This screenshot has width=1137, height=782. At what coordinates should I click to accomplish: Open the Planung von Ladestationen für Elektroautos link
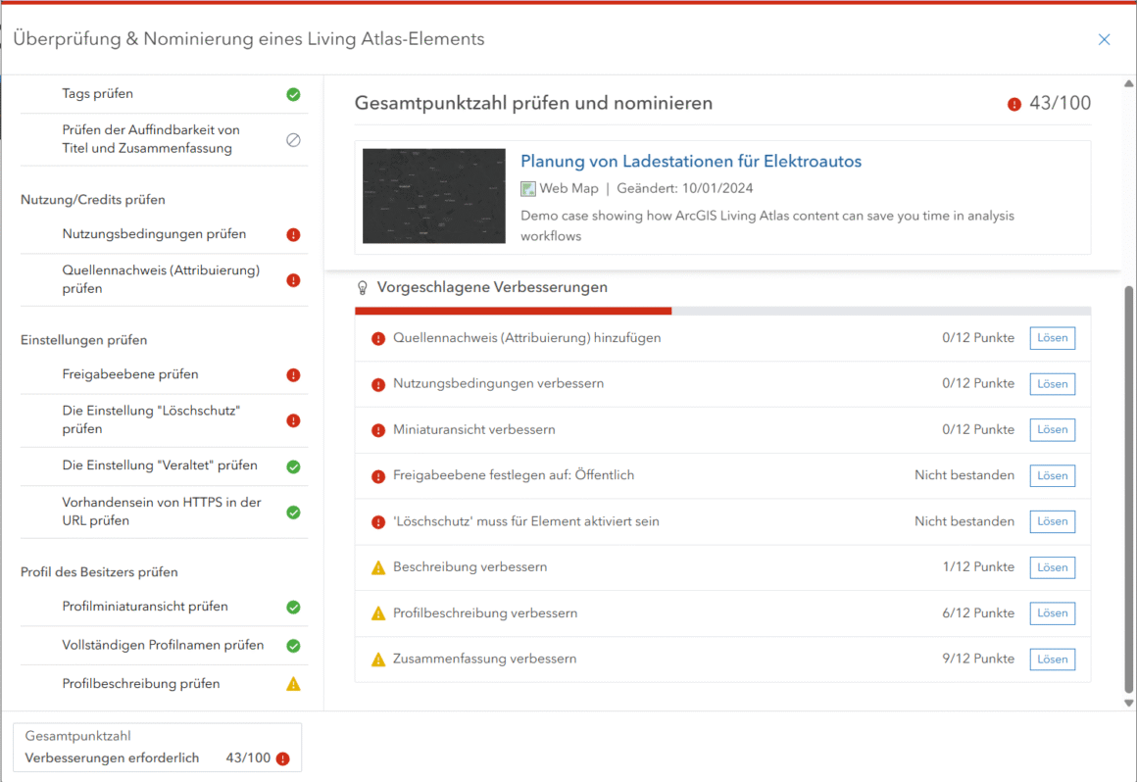pyautogui.click(x=691, y=162)
